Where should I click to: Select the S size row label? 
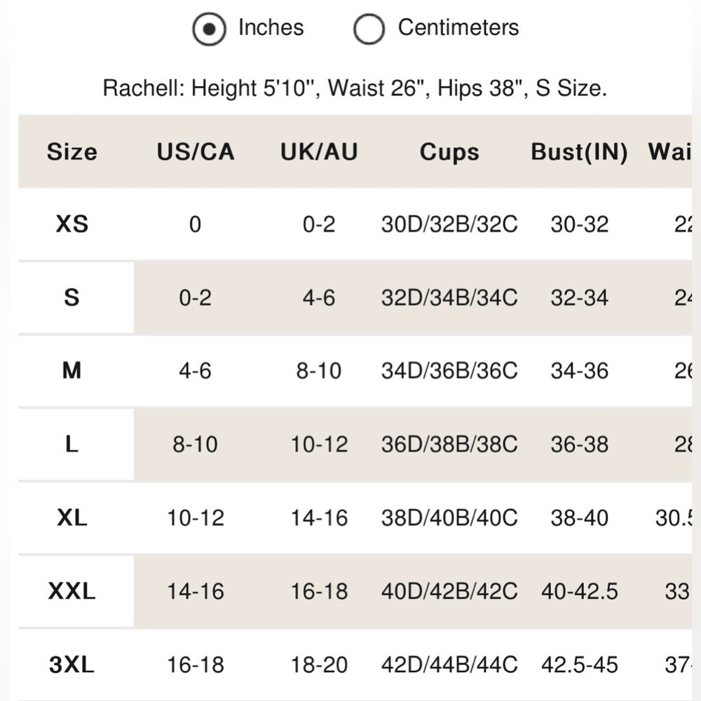coord(72,297)
